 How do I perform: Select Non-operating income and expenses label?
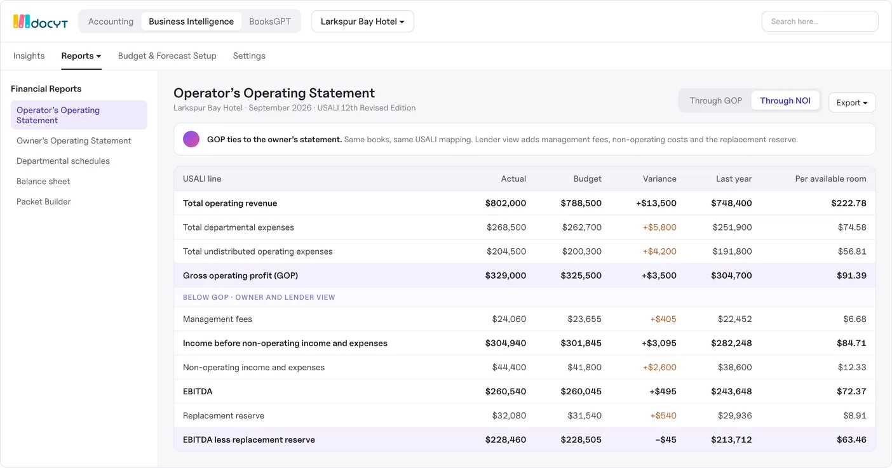(253, 368)
